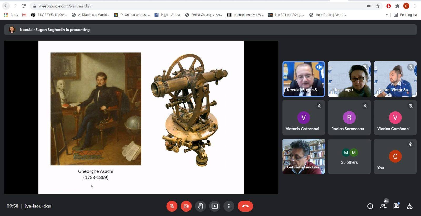Click the 45 participant count badge
This screenshot has width=421, height=216.
click(x=386, y=201)
